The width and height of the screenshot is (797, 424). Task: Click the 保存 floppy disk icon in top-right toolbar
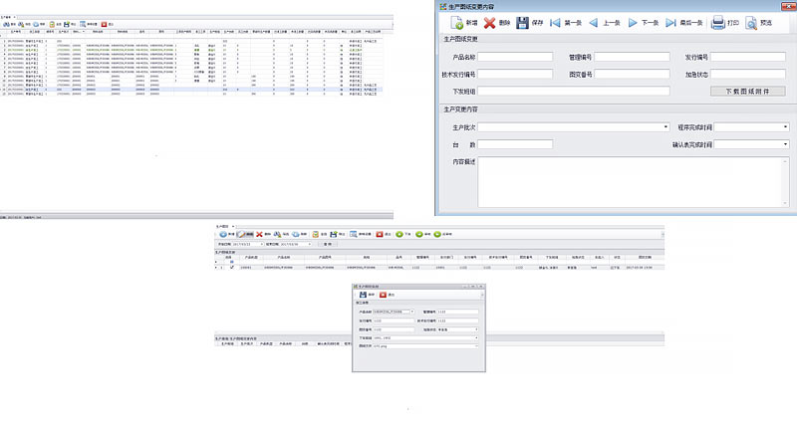522,22
